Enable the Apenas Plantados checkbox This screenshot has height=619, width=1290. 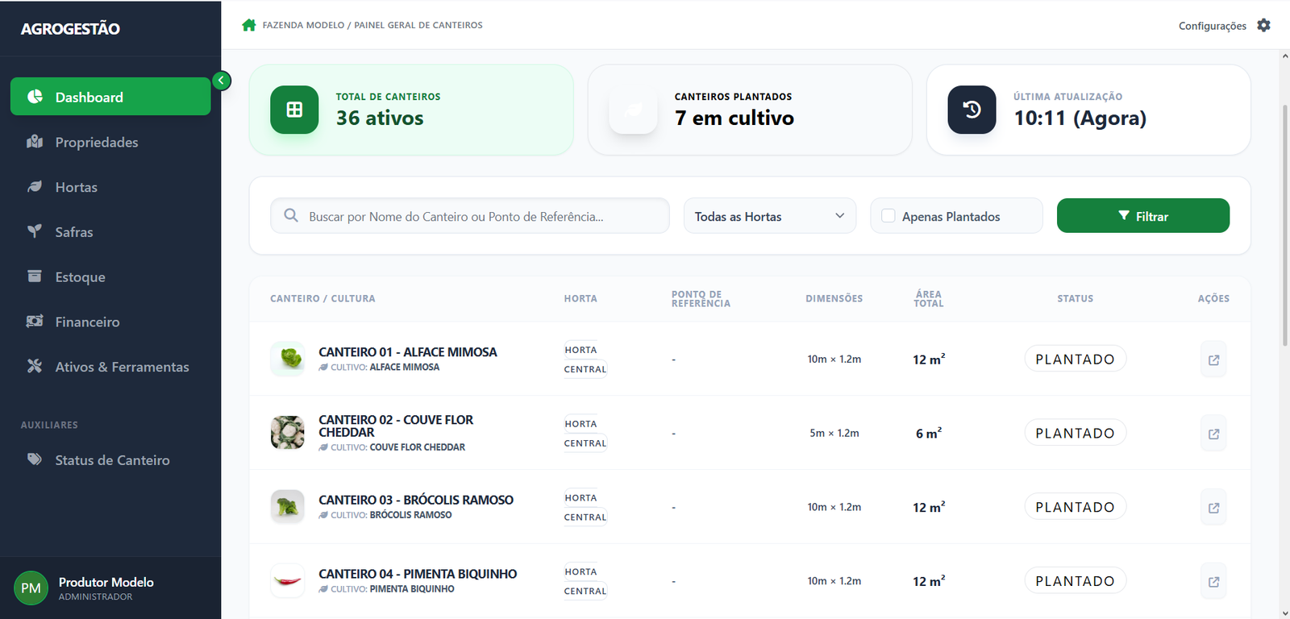coord(888,216)
